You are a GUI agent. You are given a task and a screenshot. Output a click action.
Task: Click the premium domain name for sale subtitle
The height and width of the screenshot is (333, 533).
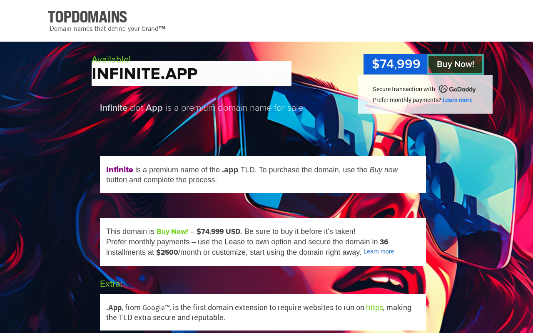click(x=202, y=108)
